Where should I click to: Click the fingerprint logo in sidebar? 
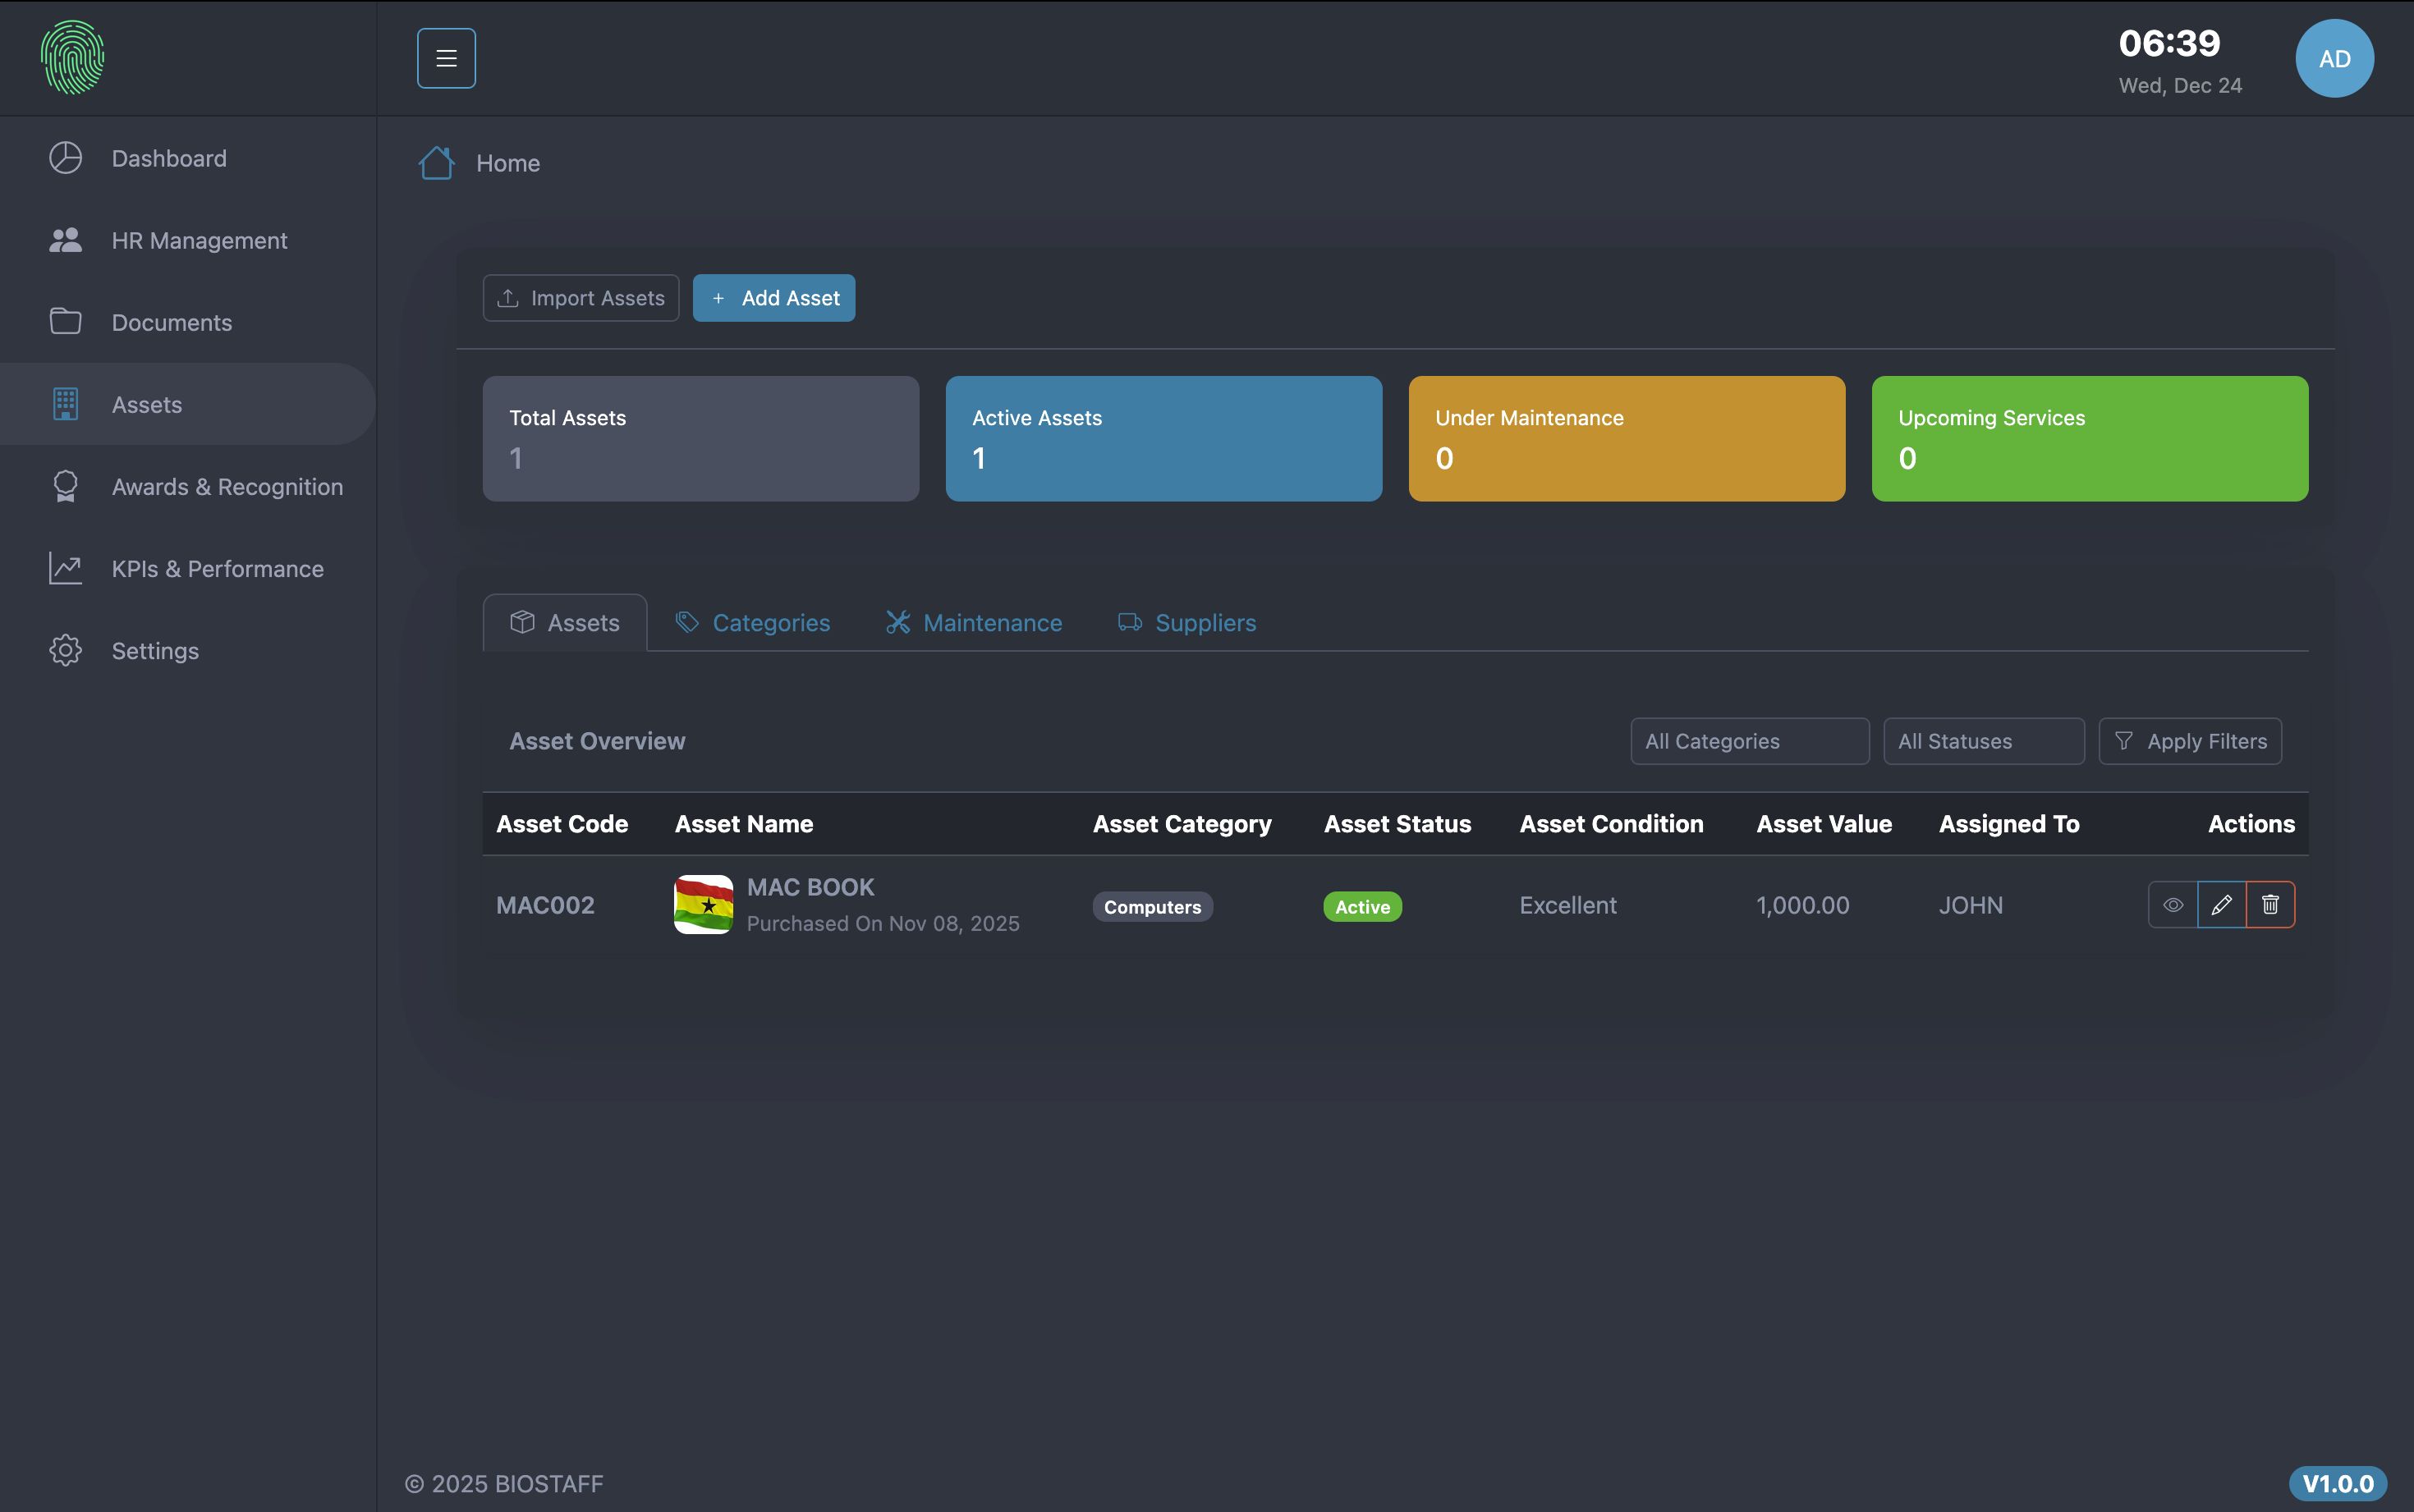point(72,58)
